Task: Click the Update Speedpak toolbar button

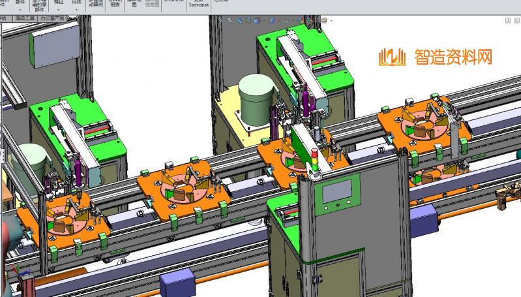Action: 200,5
